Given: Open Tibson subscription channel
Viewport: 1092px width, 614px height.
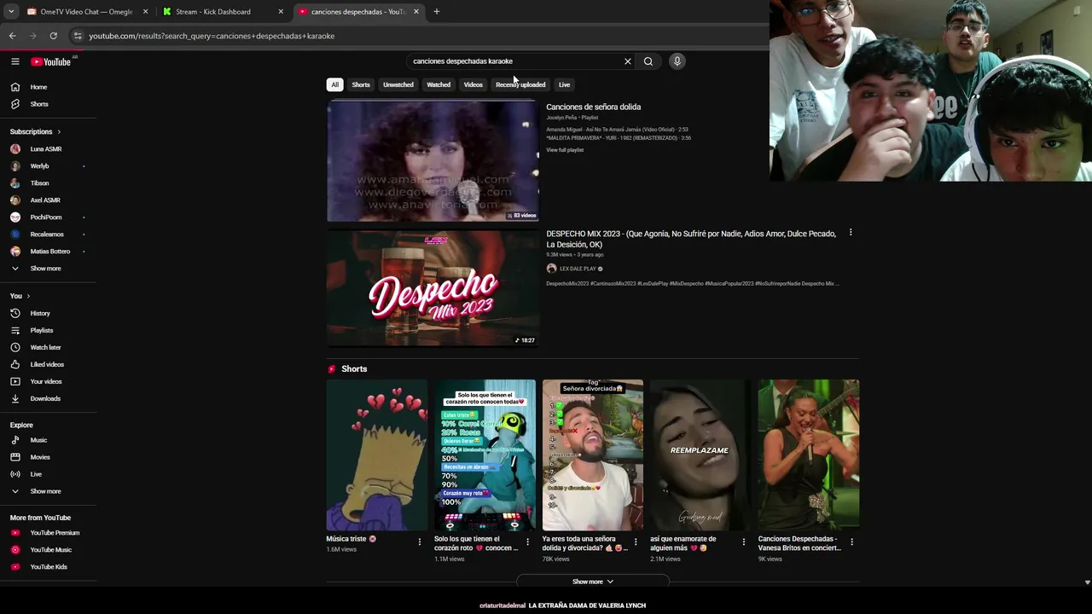Looking at the screenshot, I should click(x=40, y=183).
